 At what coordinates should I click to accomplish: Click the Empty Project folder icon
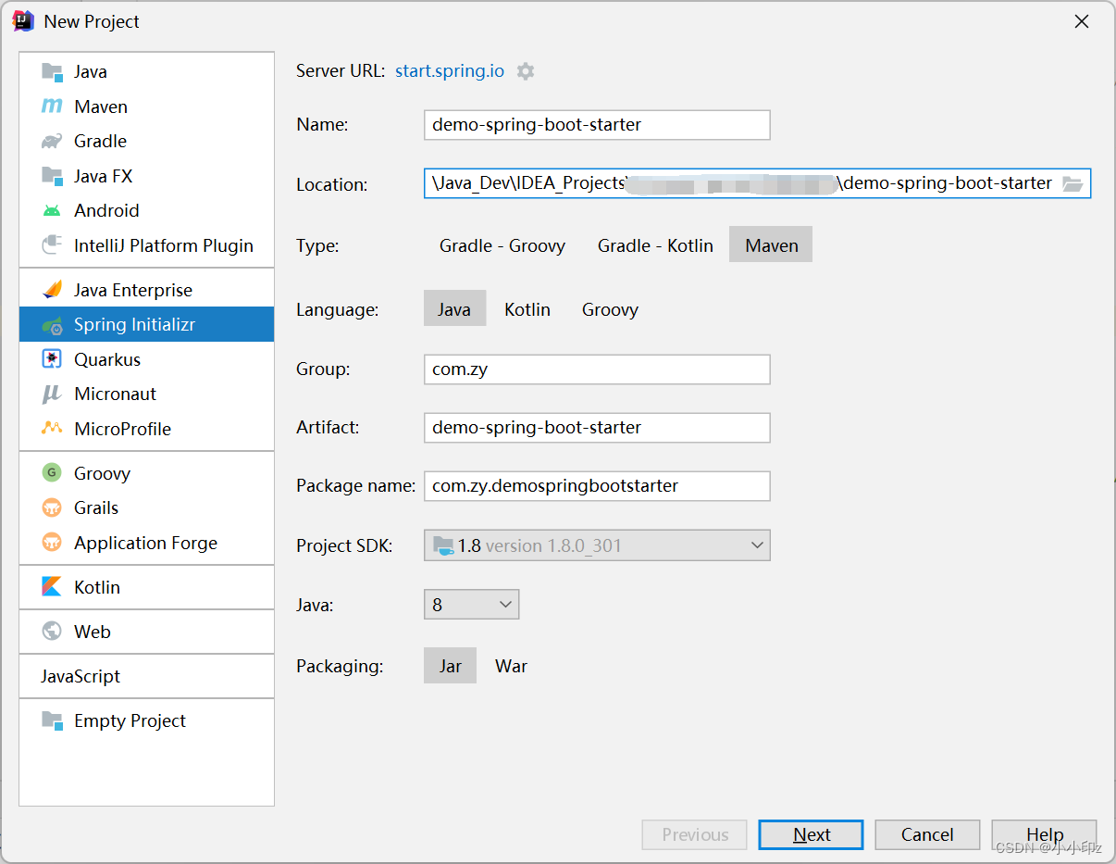coord(52,720)
